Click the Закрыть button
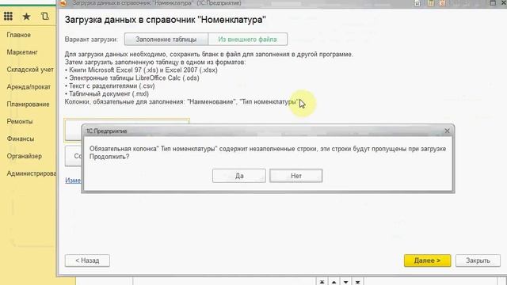Image resolution: width=507 pixels, height=285 pixels. (x=478, y=260)
